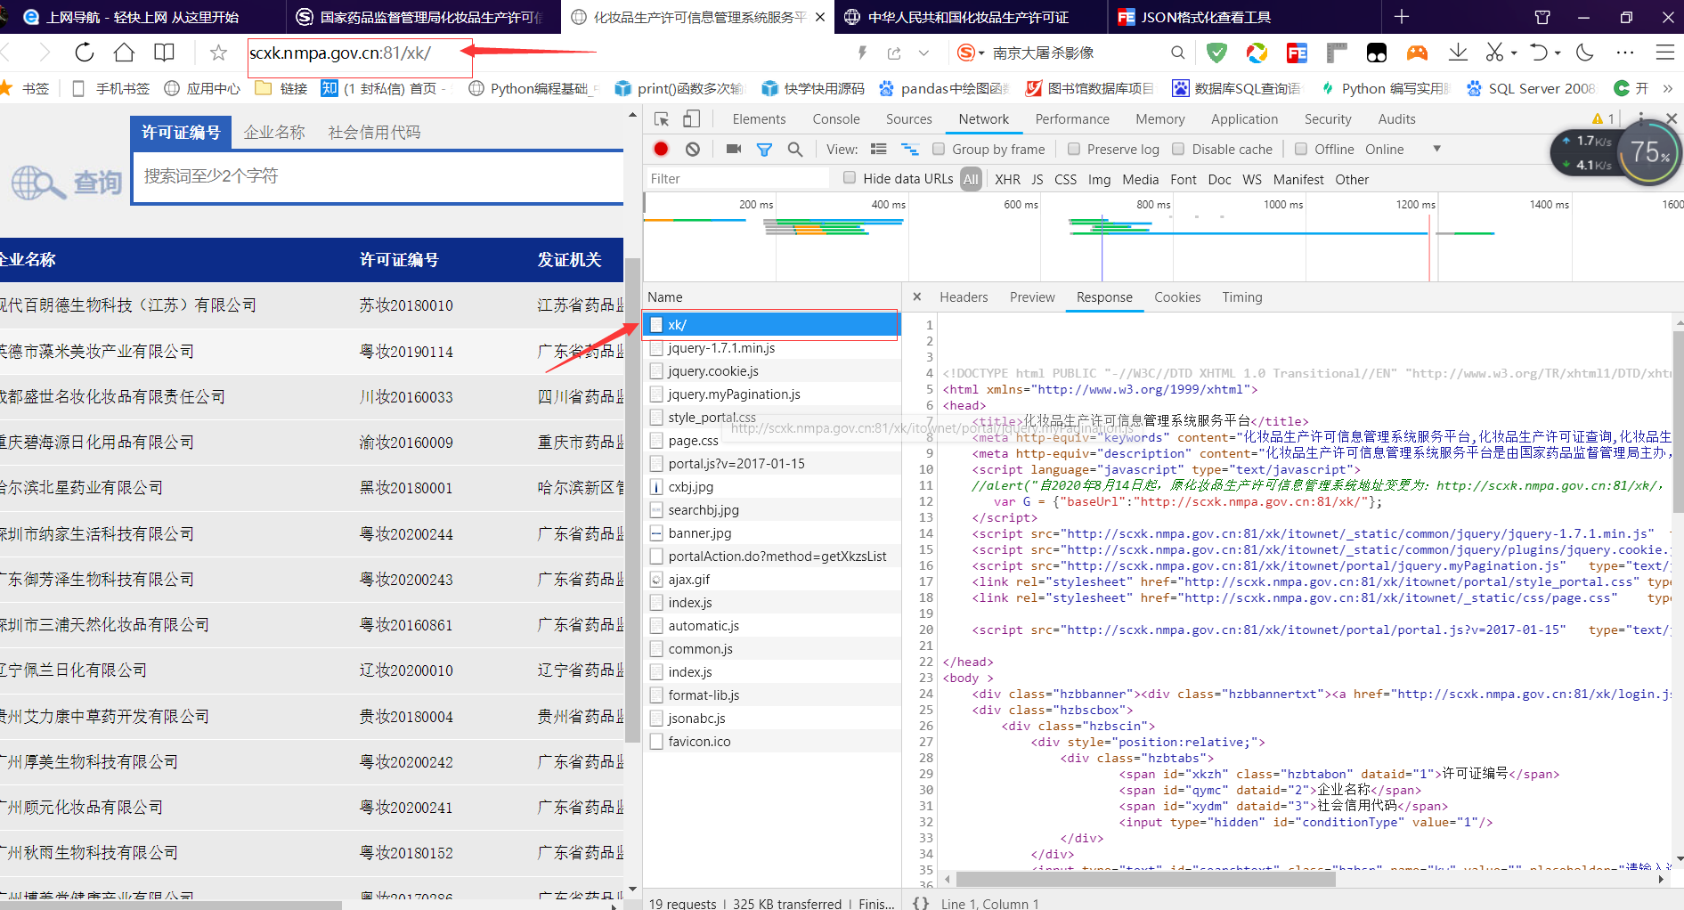Select the 社会信用代码 search tab
The height and width of the screenshot is (910, 1684).
pyautogui.click(x=374, y=132)
